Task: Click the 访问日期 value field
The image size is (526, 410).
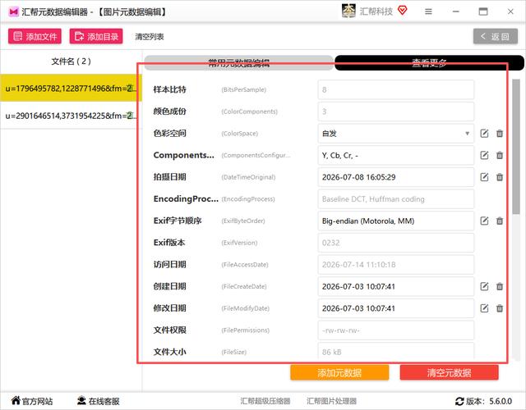Action: tap(396, 265)
